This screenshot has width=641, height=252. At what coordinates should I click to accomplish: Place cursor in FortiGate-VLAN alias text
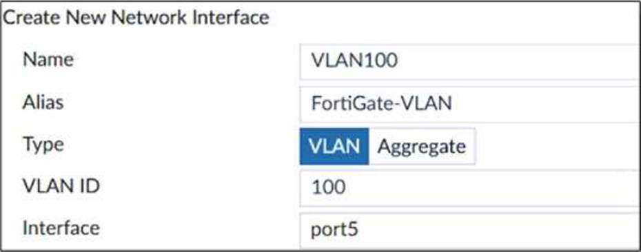point(381,104)
